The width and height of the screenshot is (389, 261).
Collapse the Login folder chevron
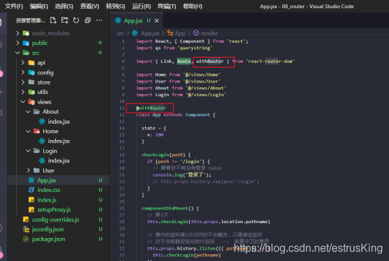[x=28, y=151]
